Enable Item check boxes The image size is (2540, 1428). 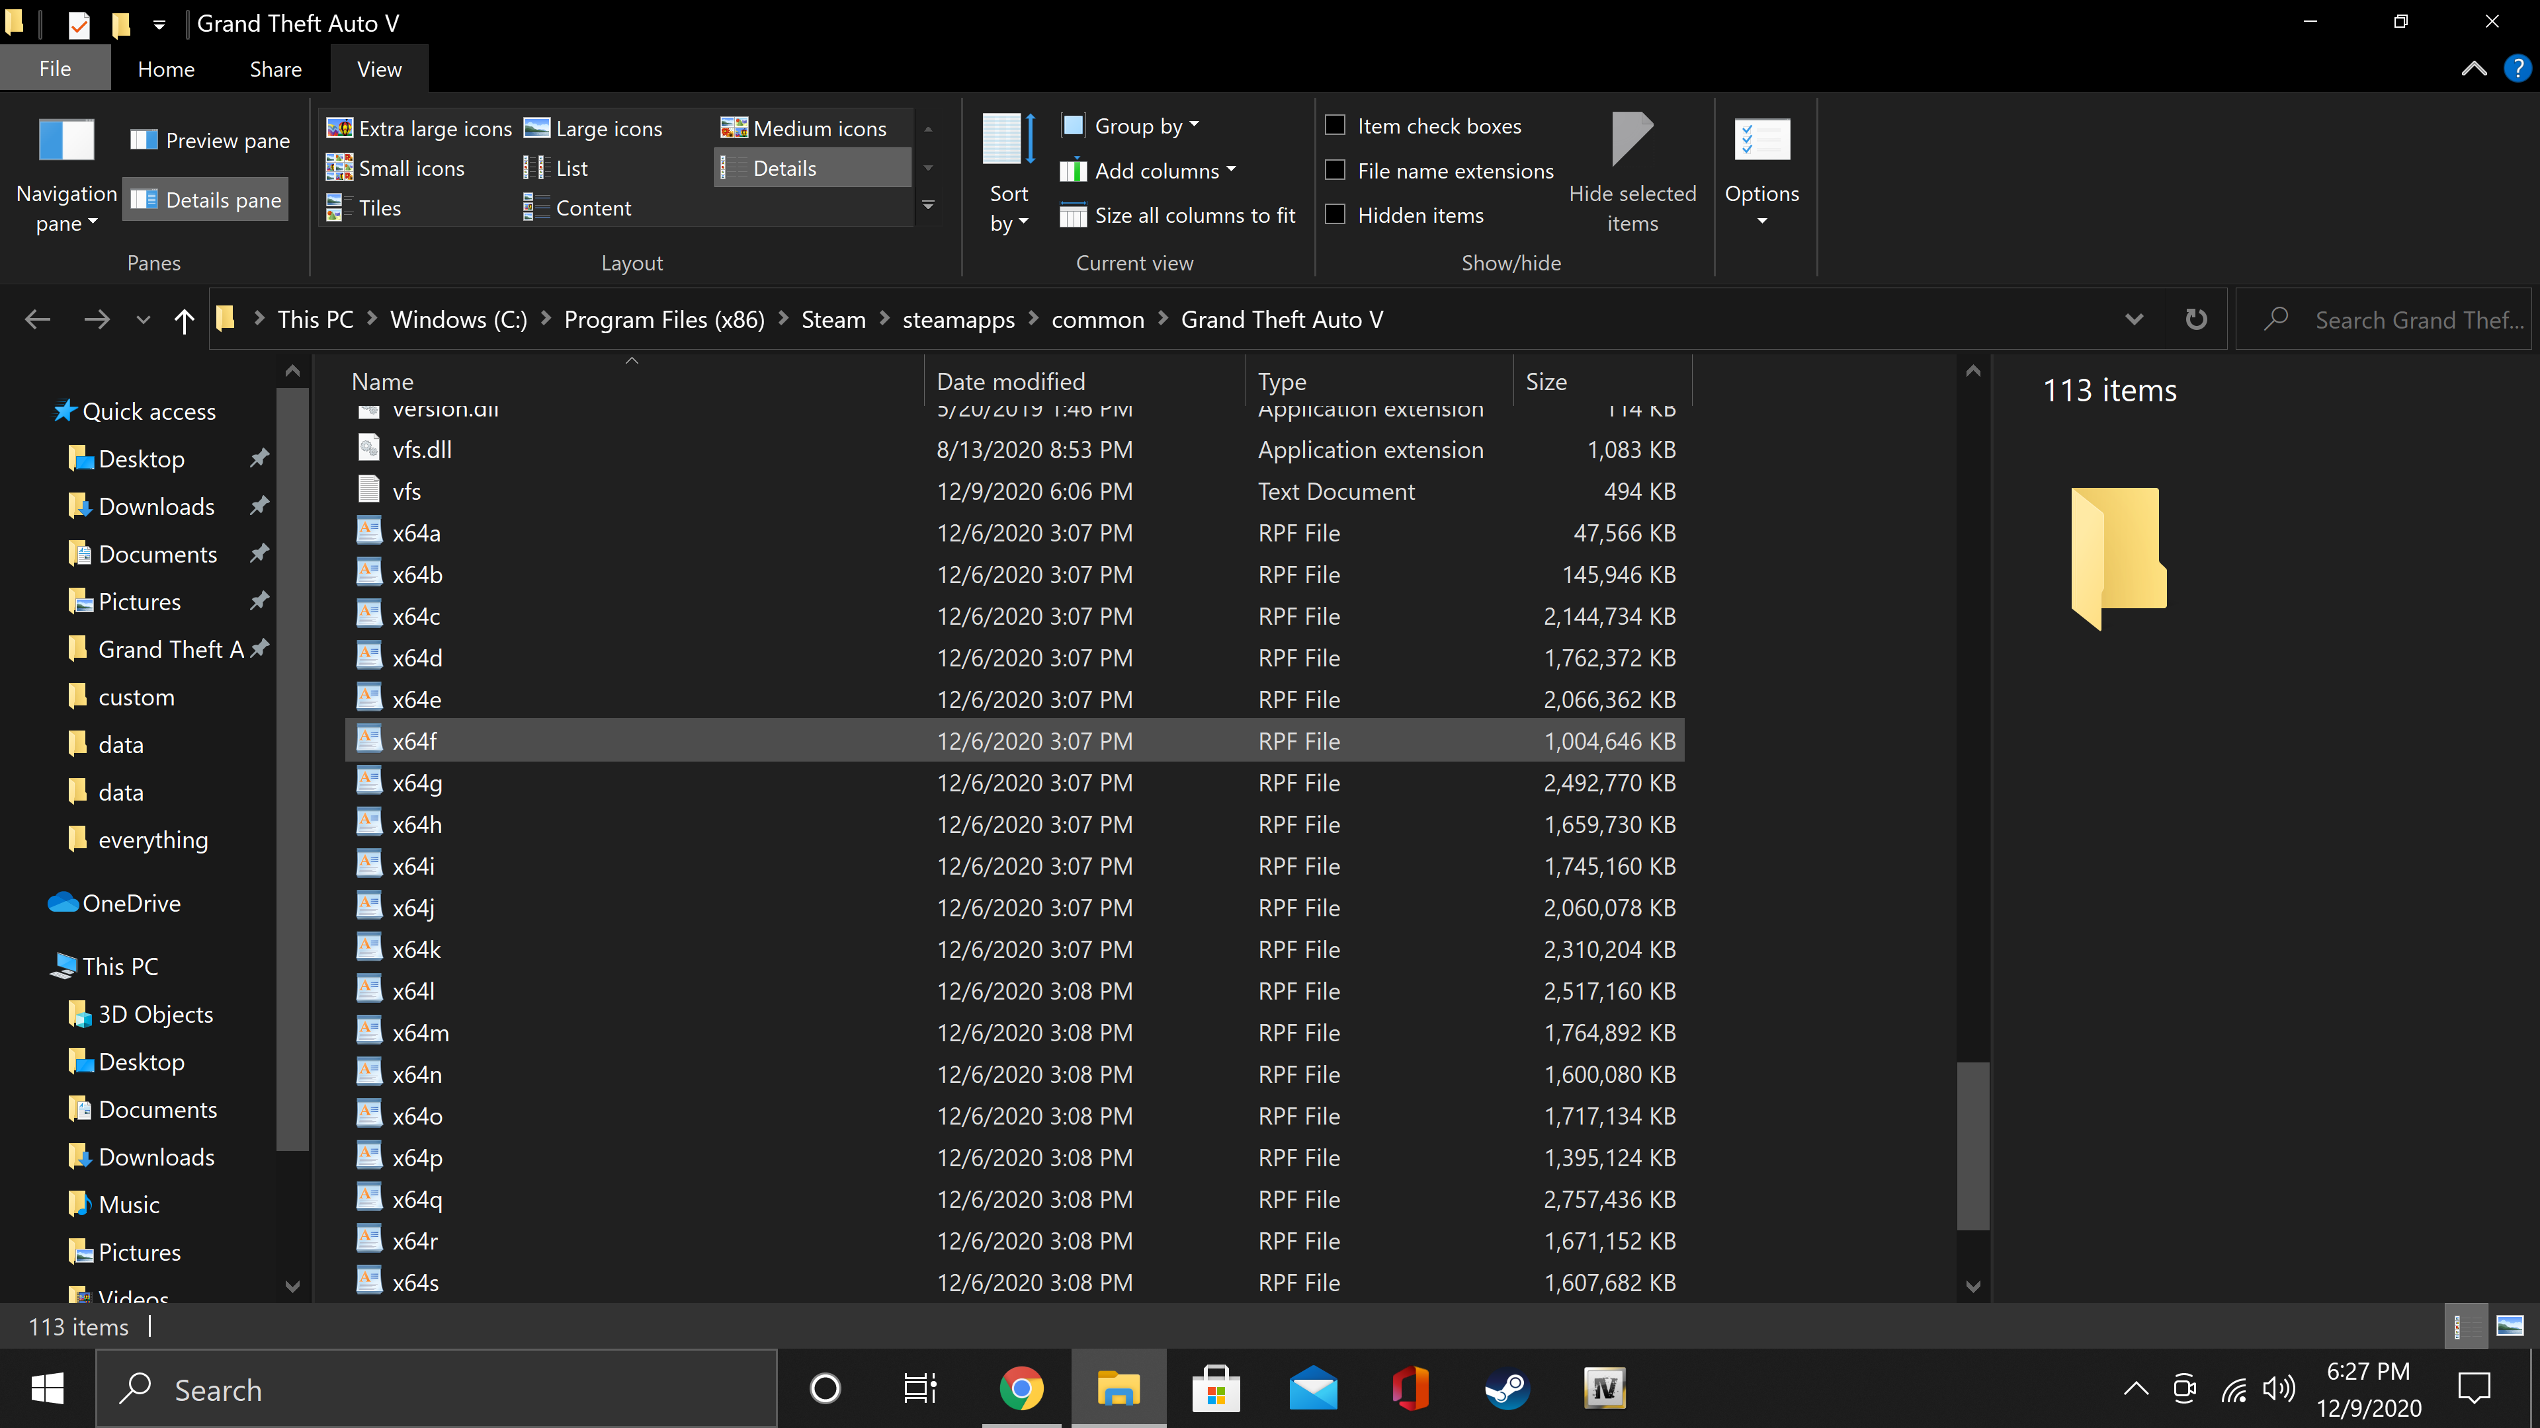tap(1335, 125)
